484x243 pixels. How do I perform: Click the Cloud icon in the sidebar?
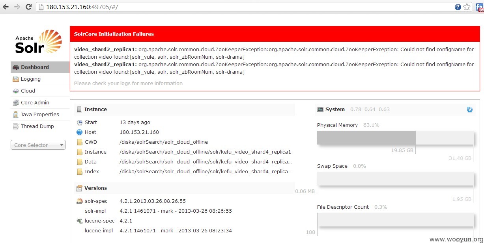tap(16, 91)
